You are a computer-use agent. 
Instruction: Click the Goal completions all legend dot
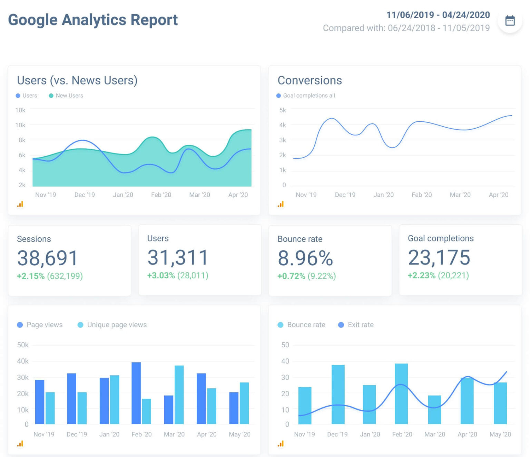[278, 95]
